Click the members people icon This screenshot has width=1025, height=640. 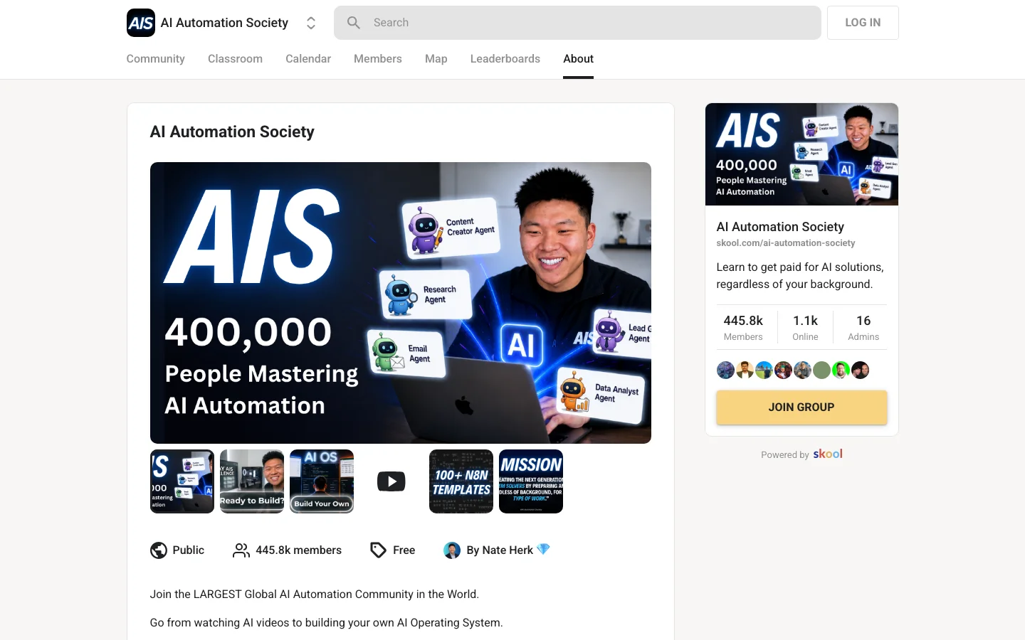tap(241, 550)
